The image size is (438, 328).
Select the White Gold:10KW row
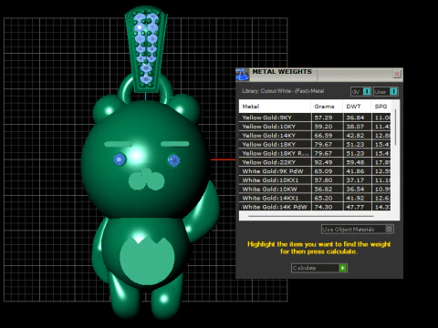click(315, 189)
